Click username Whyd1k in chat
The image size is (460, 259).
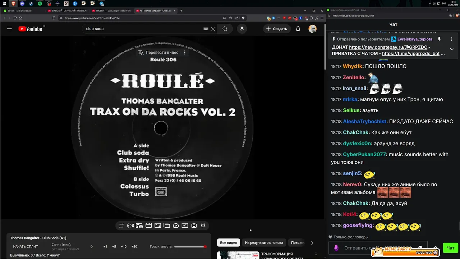point(353,66)
